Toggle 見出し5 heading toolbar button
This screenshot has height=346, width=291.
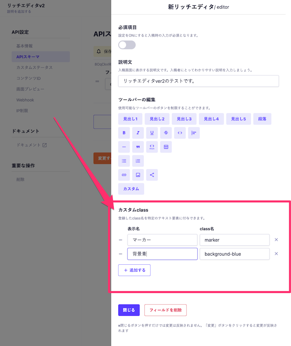pyautogui.click(x=239, y=119)
